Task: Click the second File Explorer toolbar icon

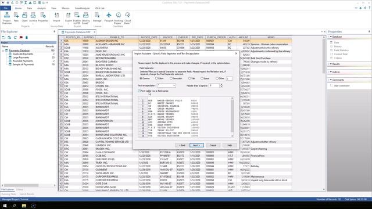Action: [x=9, y=37]
